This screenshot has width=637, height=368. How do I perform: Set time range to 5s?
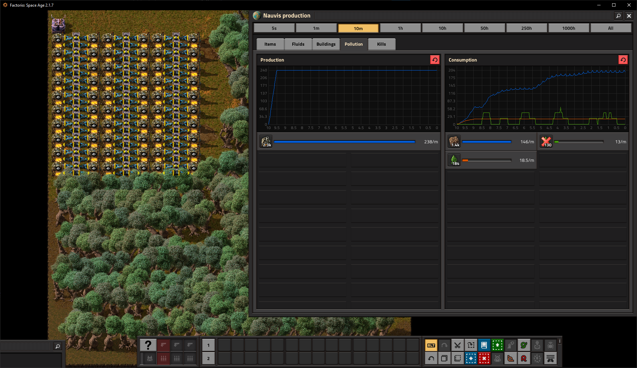(x=274, y=28)
